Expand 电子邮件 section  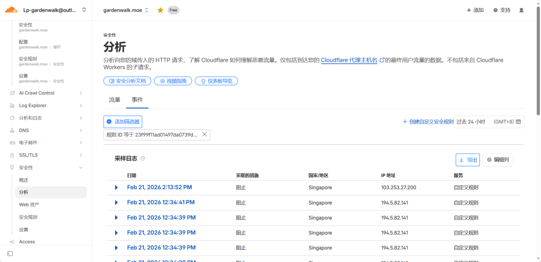point(81,143)
